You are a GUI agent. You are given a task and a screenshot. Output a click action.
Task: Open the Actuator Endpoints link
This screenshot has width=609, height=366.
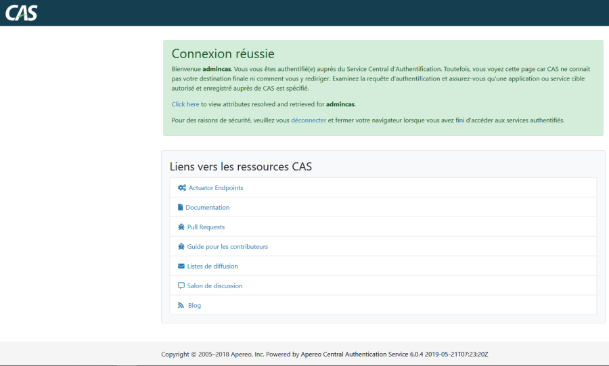pos(216,188)
